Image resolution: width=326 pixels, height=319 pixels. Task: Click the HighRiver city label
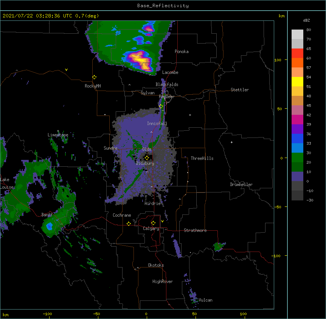(163, 281)
